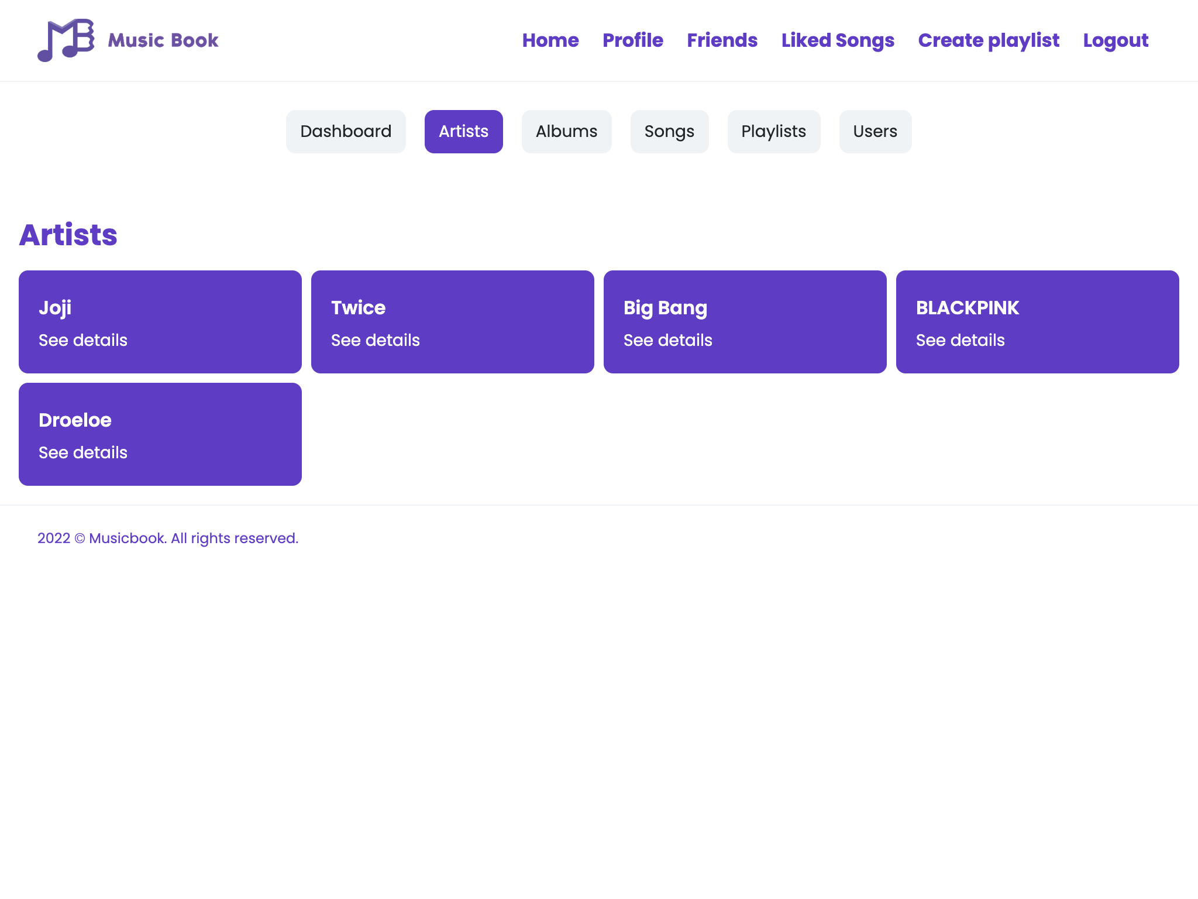
Task: Open the Users tab
Action: pos(875,132)
